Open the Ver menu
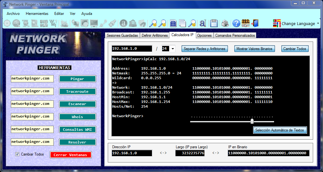Image resolution: width=323 pixels, height=172 pixels. coord(72,14)
